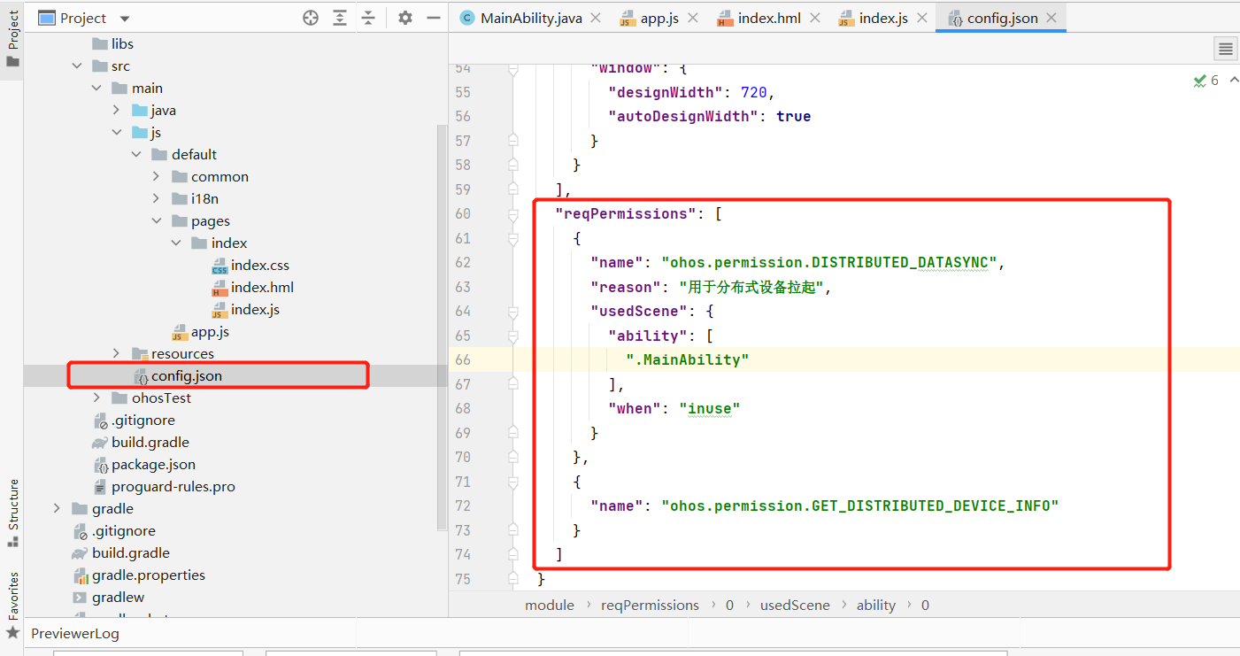This screenshot has height=656, width=1240.
Task: Expand the java folder
Action: click(117, 111)
